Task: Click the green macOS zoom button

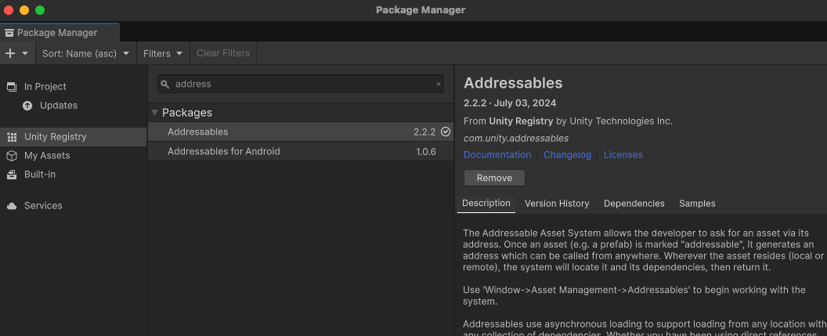Action: coord(40,10)
